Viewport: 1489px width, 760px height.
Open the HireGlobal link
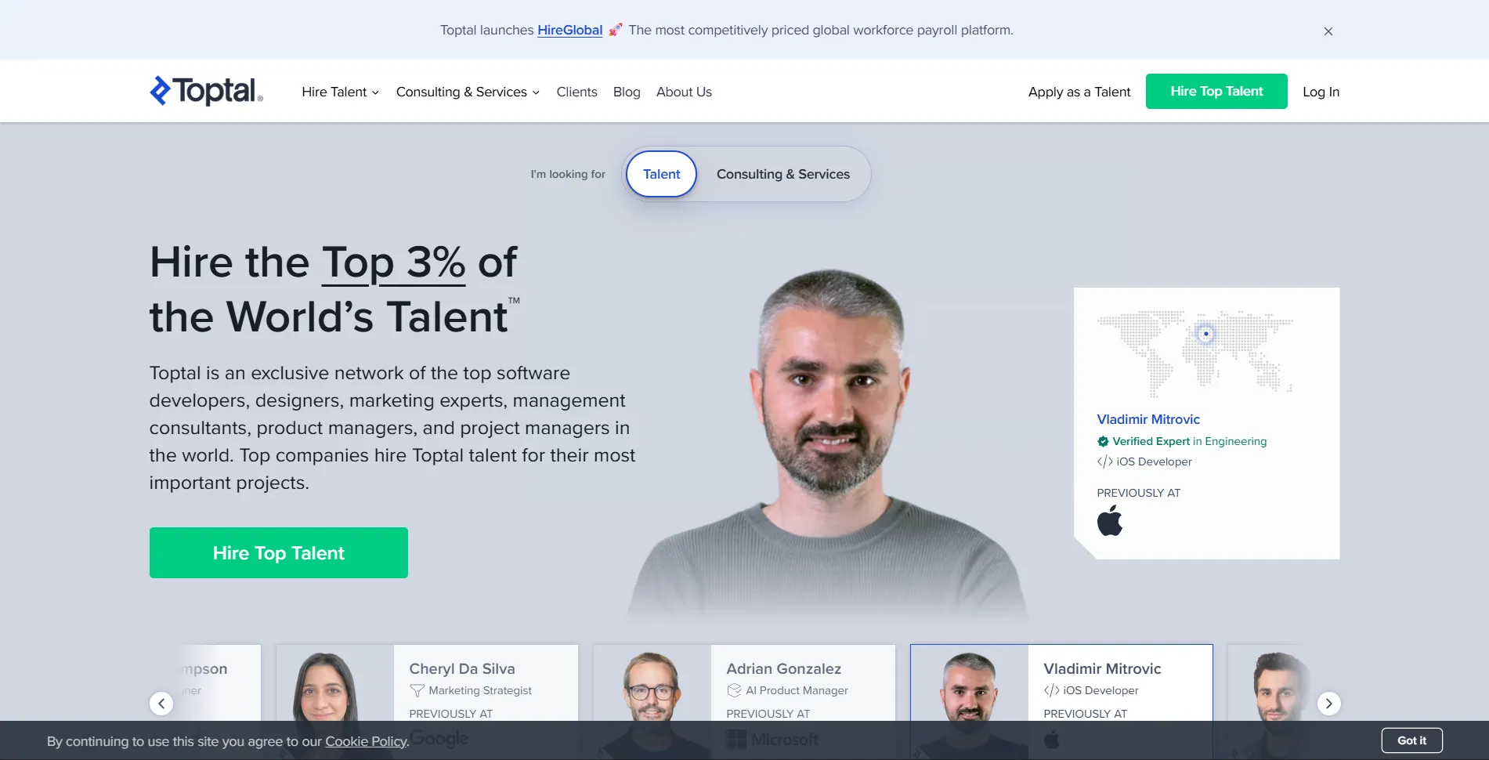569,30
